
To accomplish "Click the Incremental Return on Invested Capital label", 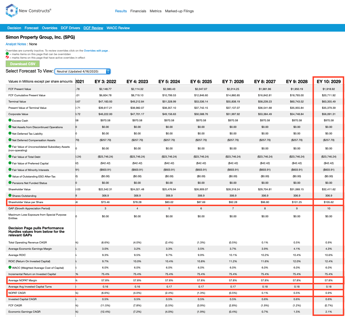I will (x=32, y=274).
